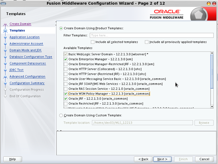Close the wizard with the red title button
Screen dimensions: 218x164
click(214, 3)
